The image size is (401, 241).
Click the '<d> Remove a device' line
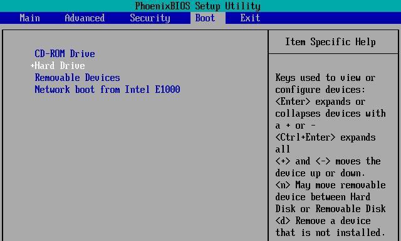[x=323, y=221]
